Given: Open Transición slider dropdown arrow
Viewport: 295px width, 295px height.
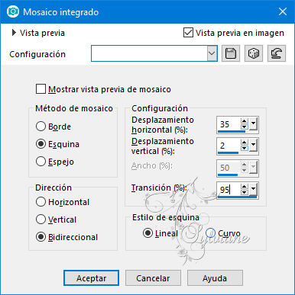Looking at the screenshot, I should pyautogui.click(x=253, y=189).
